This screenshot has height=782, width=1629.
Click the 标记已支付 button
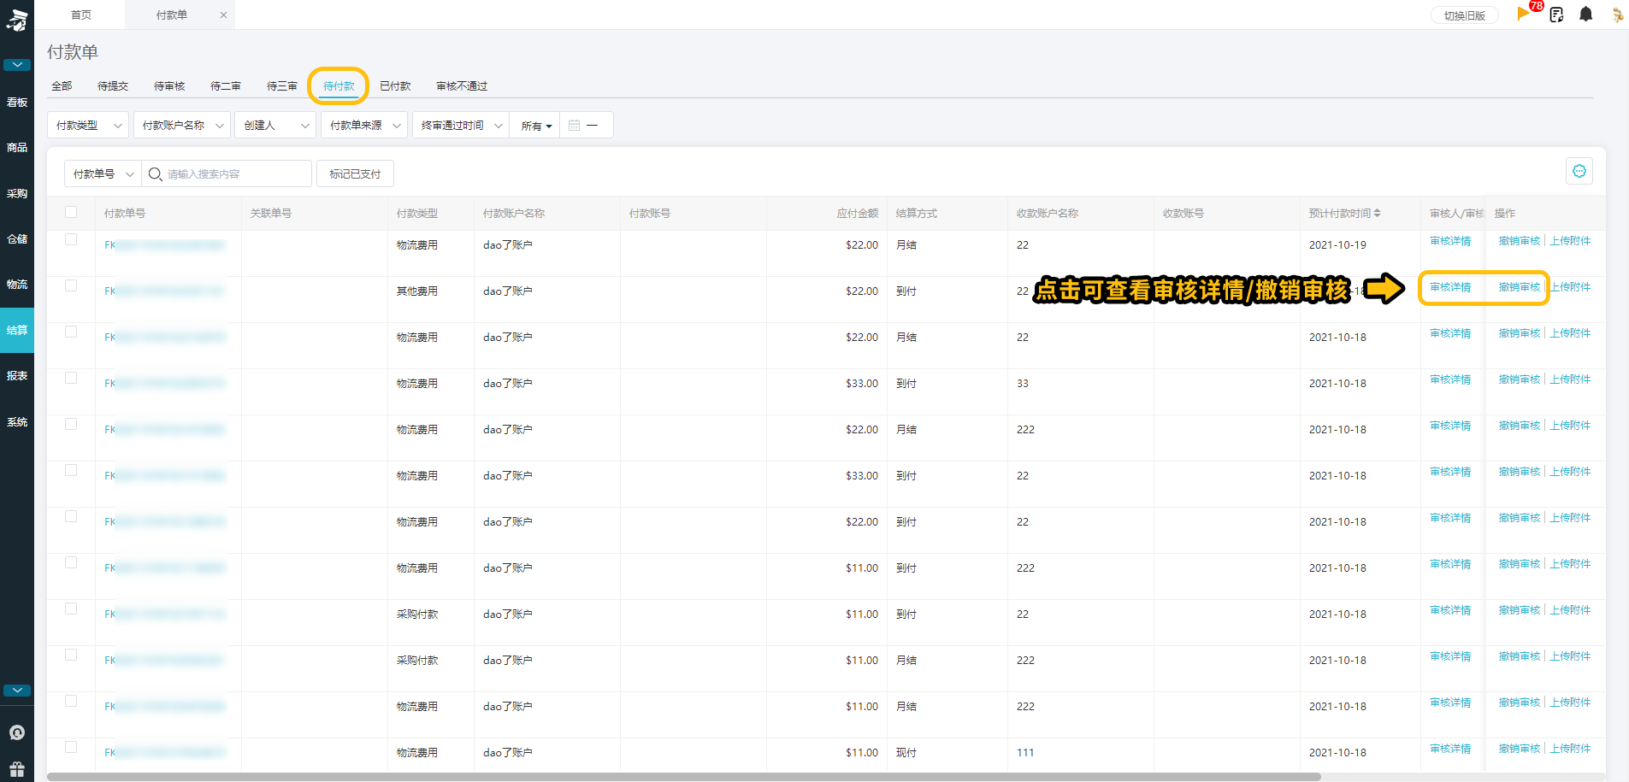pos(355,173)
